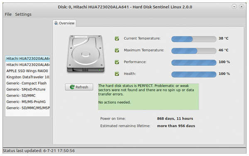Close the Hard Disk Sentinel window
Screen dimensions: 249x156
242,7
